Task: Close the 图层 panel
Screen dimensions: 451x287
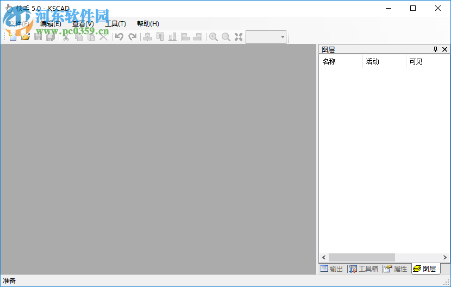Action: 444,49
